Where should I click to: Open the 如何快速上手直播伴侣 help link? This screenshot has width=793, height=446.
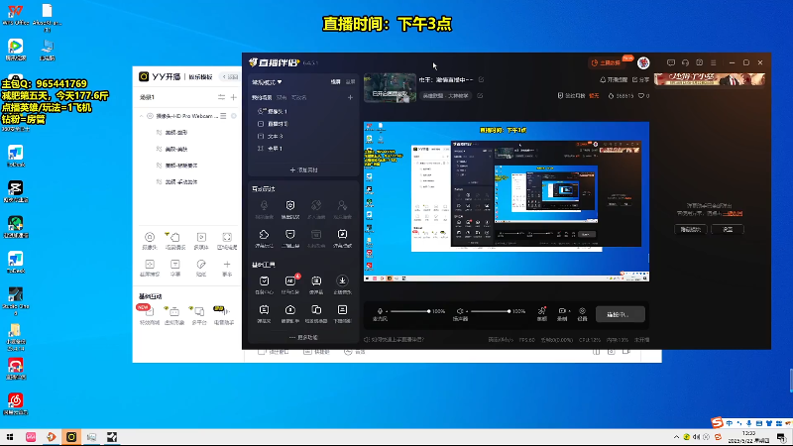[x=395, y=340]
